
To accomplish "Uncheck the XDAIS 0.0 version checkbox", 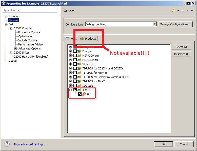I will (80, 94).
